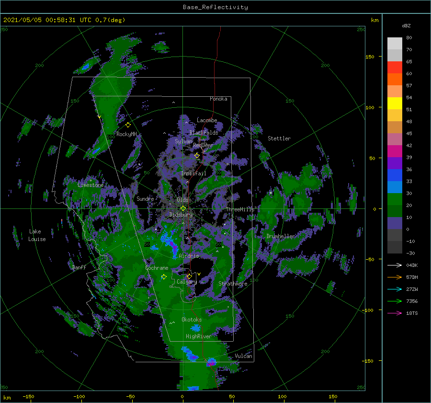
Task: Click the yellow diamond marker near RedDeer
Action: [197, 156]
